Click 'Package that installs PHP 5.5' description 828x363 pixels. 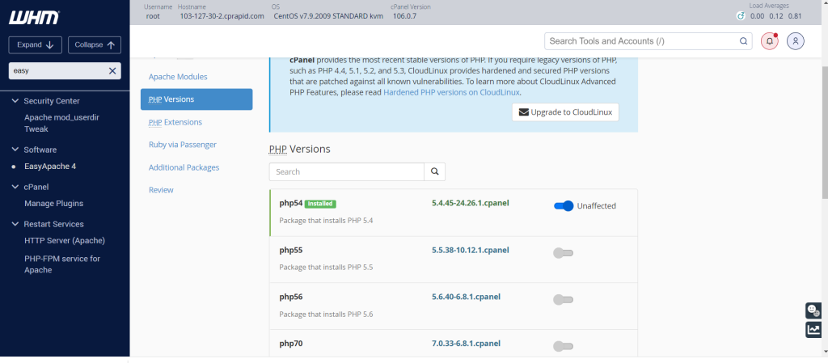pos(327,268)
